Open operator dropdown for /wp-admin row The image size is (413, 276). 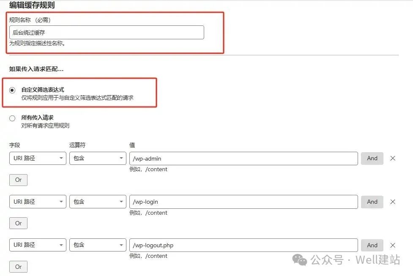coord(98,158)
